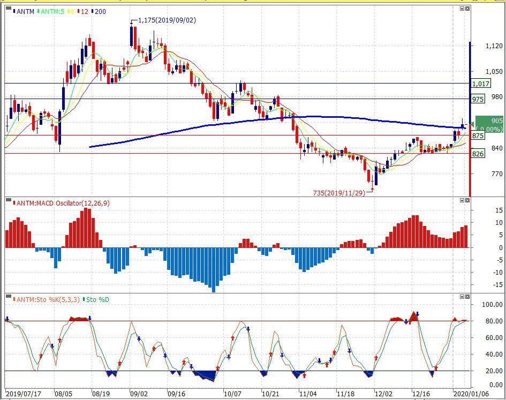The height and width of the screenshot is (400, 506).
Task: Click the -15 MACD axis value
Action: tap(497, 285)
